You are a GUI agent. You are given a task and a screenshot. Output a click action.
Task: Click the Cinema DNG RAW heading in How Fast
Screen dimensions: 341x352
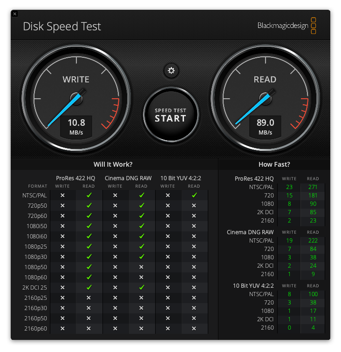click(250, 232)
